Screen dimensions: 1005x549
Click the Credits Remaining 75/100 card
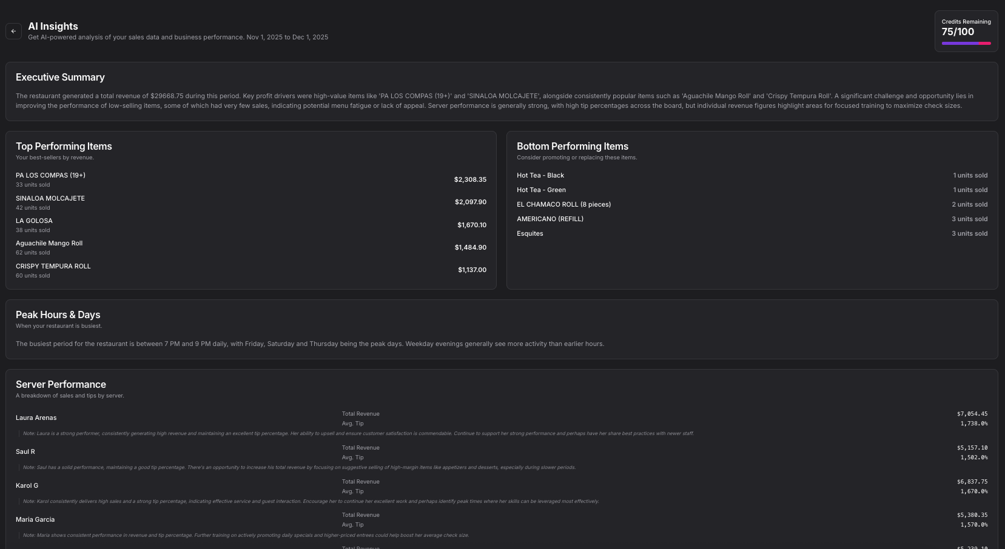966,28
